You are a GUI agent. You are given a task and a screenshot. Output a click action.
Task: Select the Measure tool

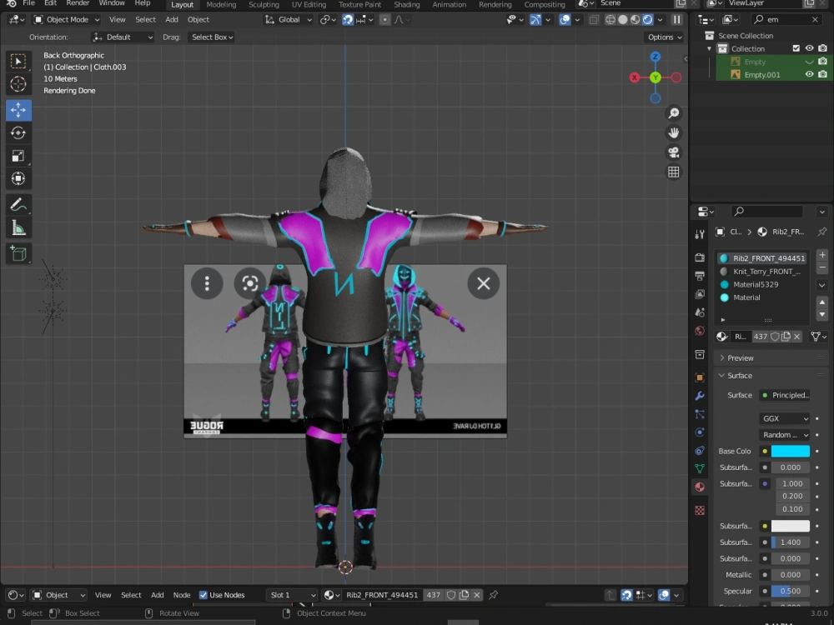coord(18,227)
